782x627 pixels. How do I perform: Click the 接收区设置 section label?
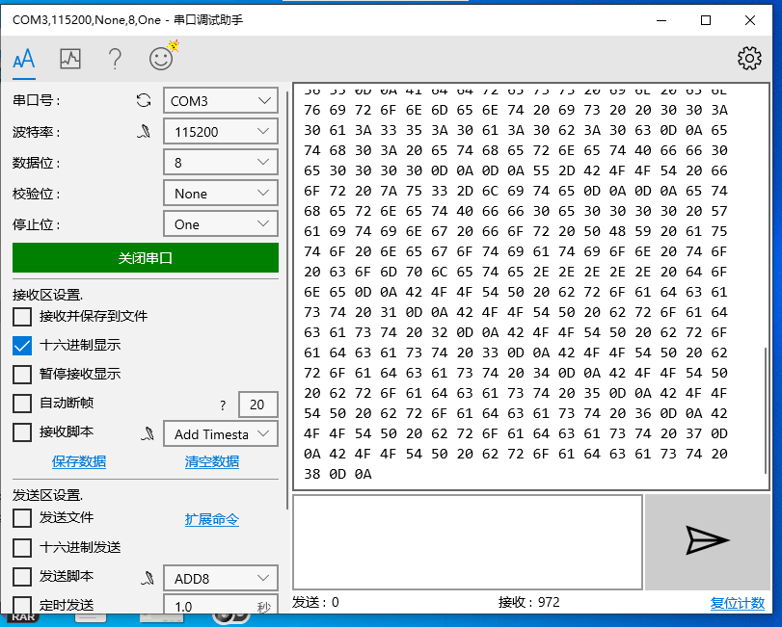[x=48, y=295]
